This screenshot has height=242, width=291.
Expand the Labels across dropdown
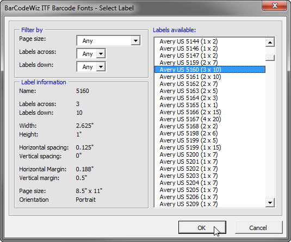[91, 54]
